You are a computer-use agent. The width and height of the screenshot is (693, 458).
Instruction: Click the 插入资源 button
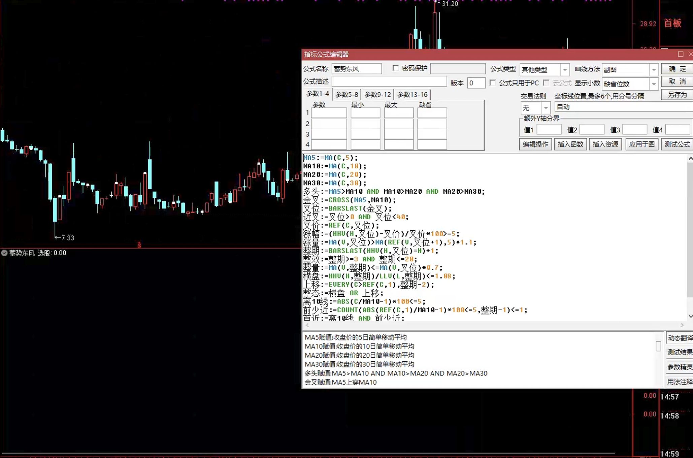pyautogui.click(x=605, y=144)
